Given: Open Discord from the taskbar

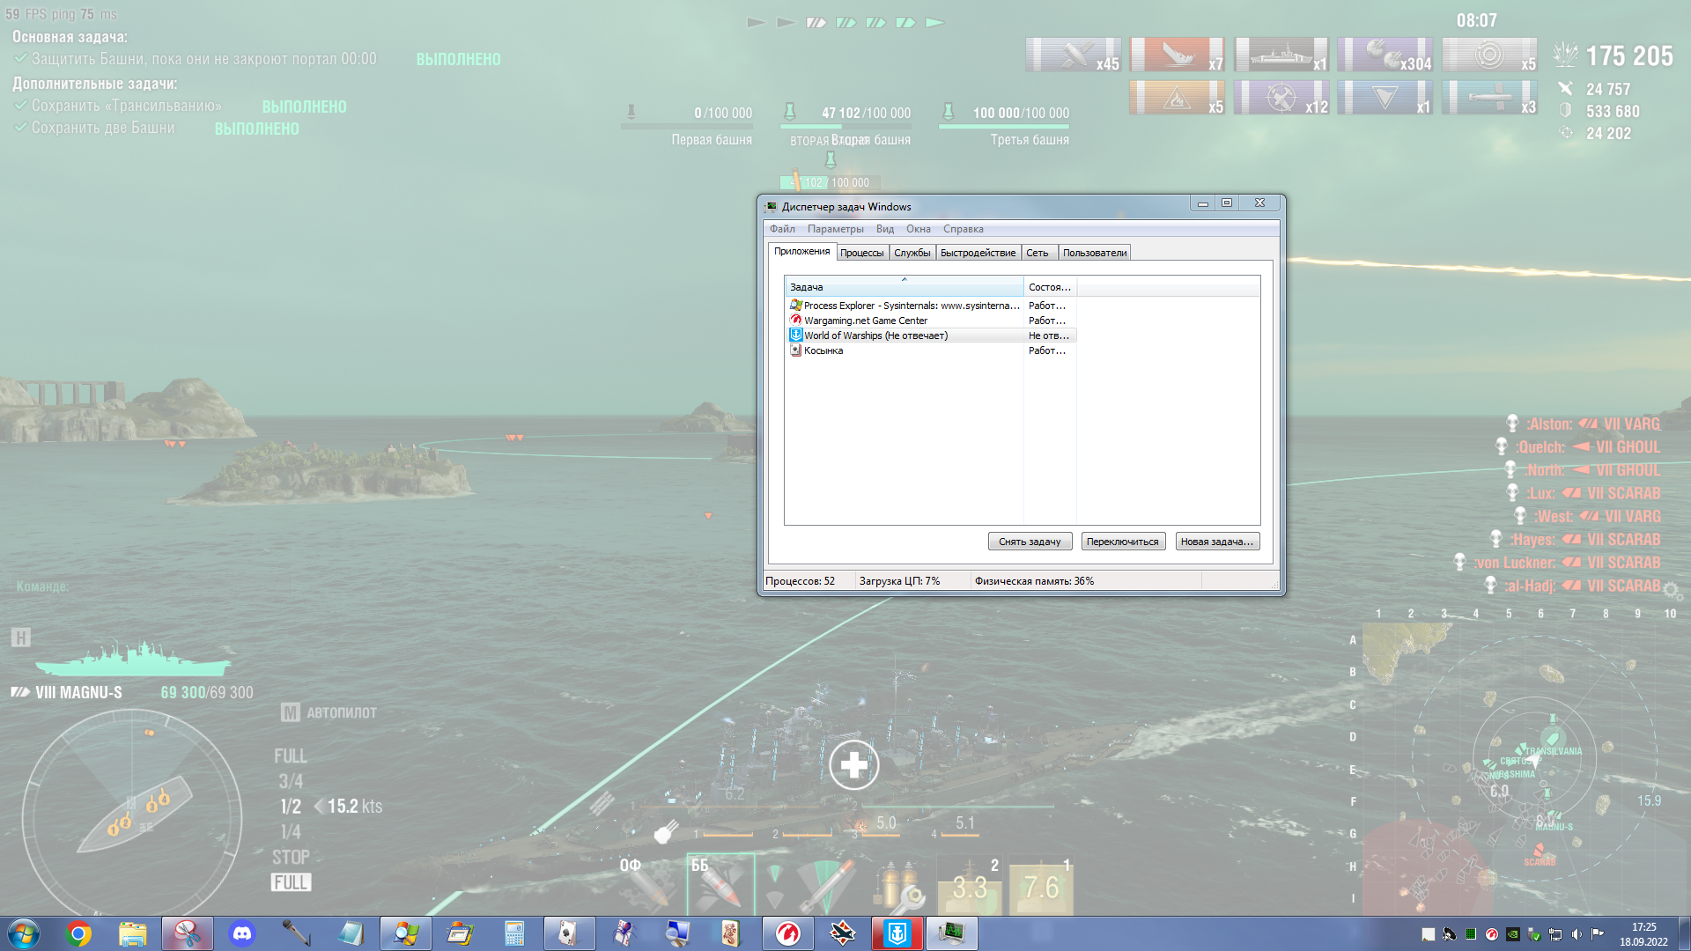Looking at the screenshot, I should pyautogui.click(x=241, y=933).
